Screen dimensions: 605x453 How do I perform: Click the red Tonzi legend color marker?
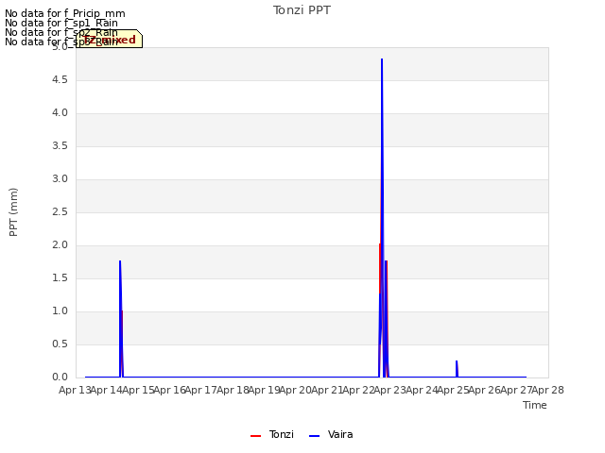click(x=256, y=436)
